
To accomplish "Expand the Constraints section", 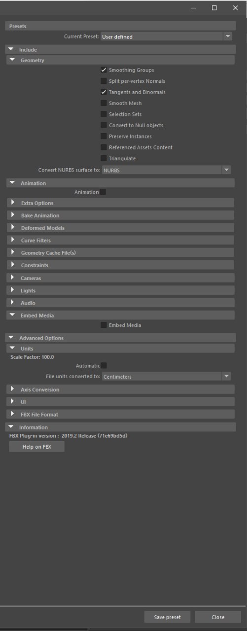I will coord(120,265).
